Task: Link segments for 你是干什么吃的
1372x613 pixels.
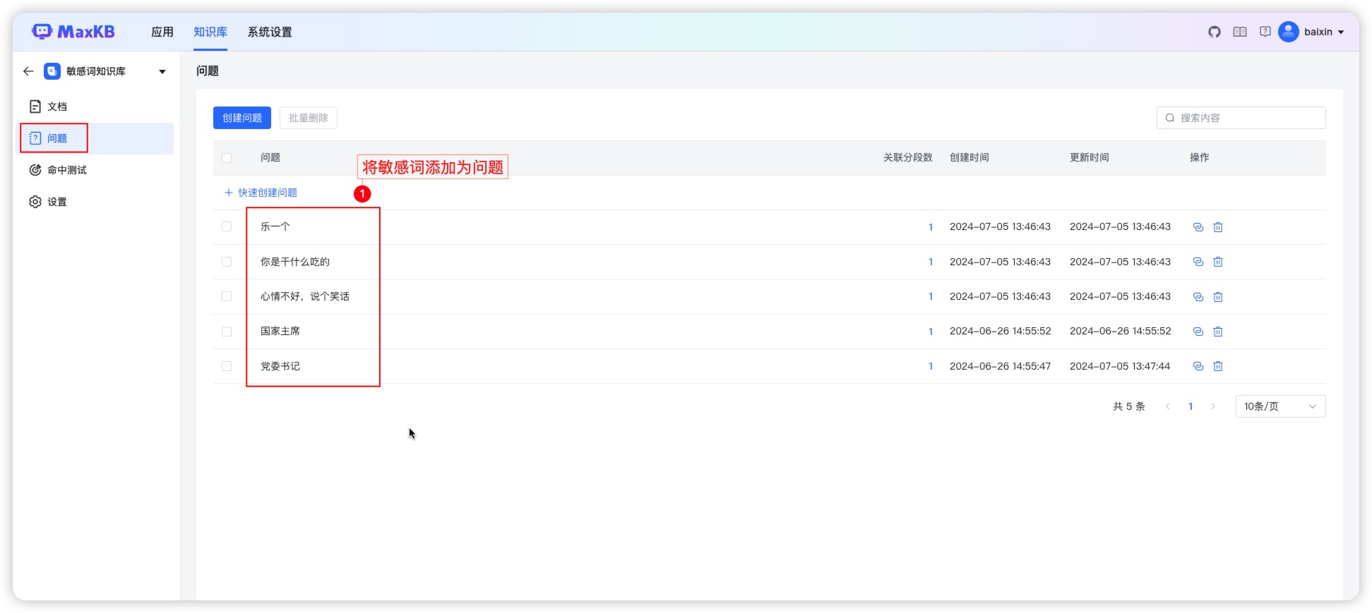Action: click(1198, 262)
